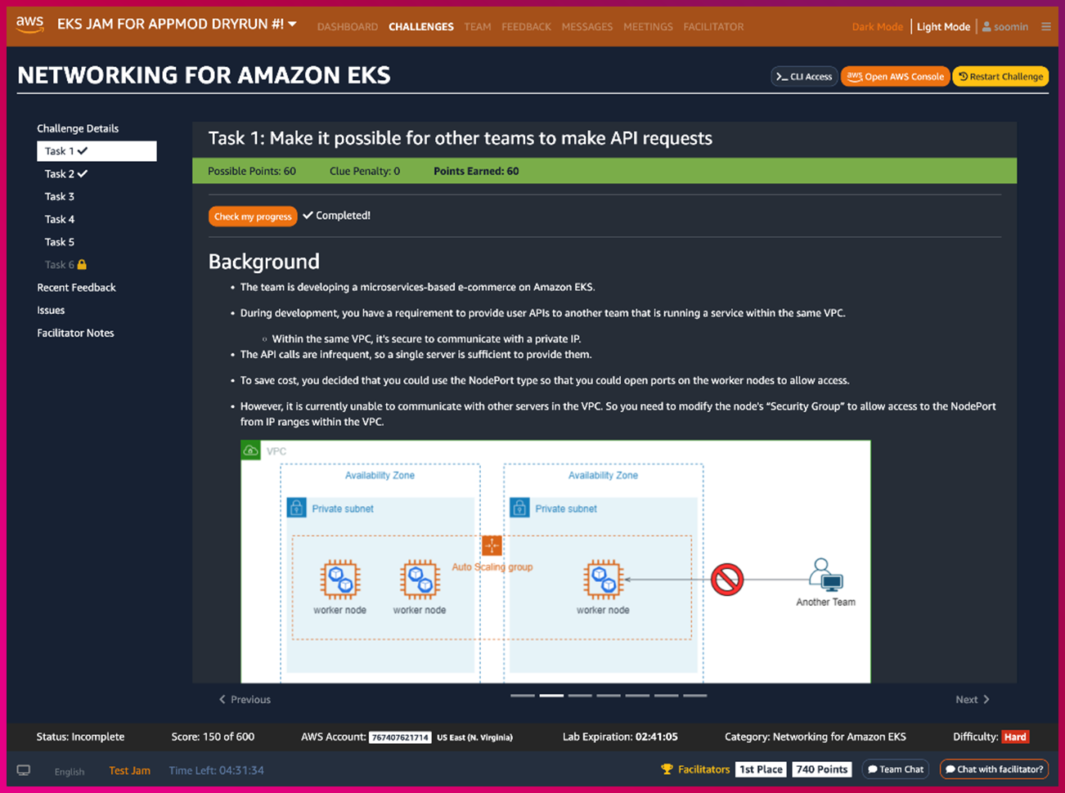Go to Previous slide chevron
This screenshot has width=1065, height=793.
pos(222,700)
